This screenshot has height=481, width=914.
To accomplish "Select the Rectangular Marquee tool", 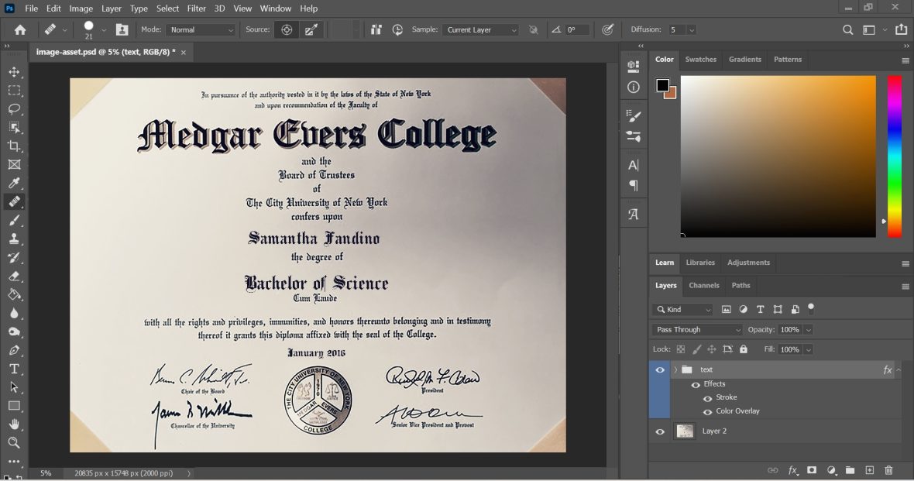I will [14, 91].
